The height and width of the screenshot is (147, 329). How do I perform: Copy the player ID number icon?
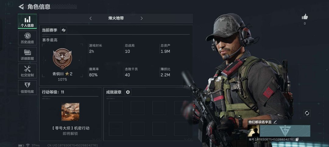[297, 139]
